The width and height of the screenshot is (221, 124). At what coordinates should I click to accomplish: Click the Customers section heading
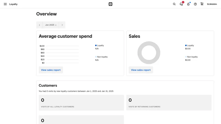tap(48, 85)
